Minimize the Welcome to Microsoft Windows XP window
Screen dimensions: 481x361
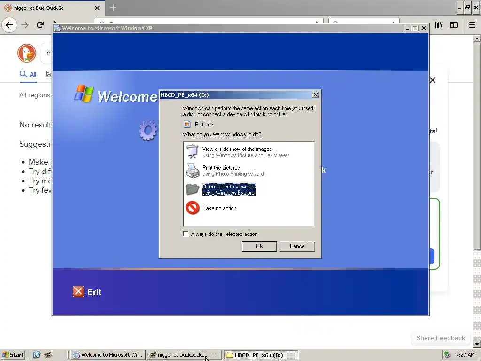[407, 28]
